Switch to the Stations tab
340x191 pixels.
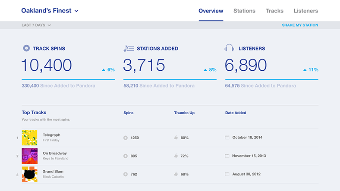pos(244,11)
